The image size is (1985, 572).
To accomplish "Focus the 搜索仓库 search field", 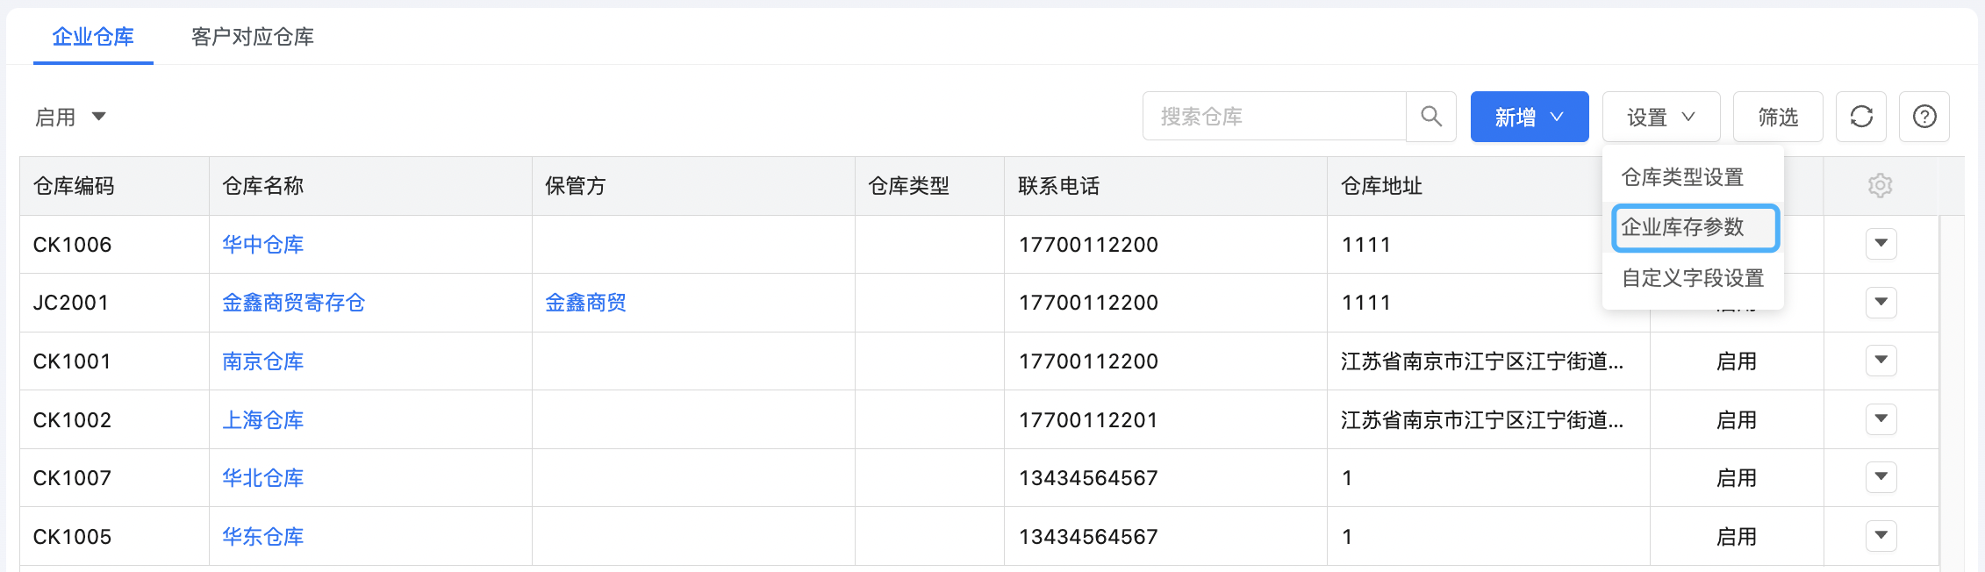I will [1274, 117].
